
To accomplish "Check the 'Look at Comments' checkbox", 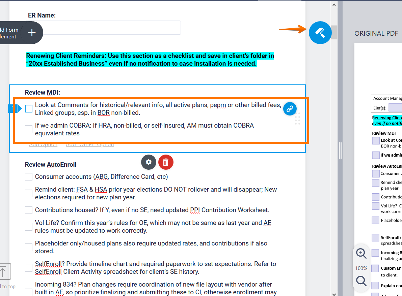I will 29,109.
